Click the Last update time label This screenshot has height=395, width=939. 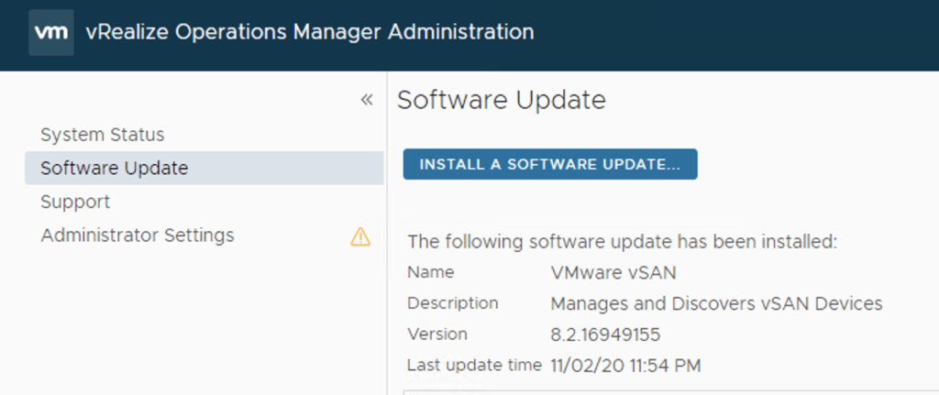[x=474, y=365]
